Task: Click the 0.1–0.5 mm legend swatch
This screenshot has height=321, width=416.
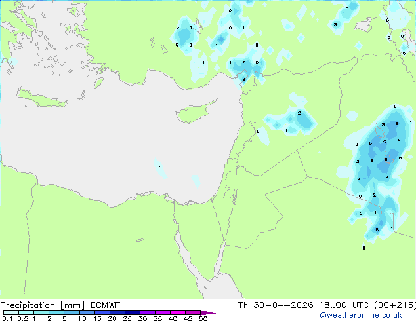Action: pyautogui.click(x=11, y=312)
